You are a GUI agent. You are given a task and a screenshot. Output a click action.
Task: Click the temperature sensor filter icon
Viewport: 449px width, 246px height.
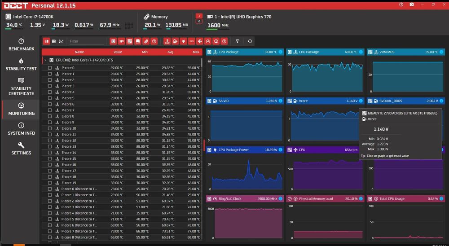167,41
